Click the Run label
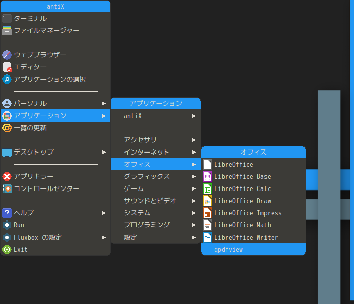Viewport: 354px width, 304px height. pyautogui.click(x=19, y=225)
